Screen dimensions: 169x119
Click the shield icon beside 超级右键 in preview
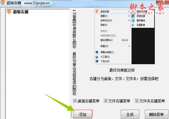[x=97, y=11]
